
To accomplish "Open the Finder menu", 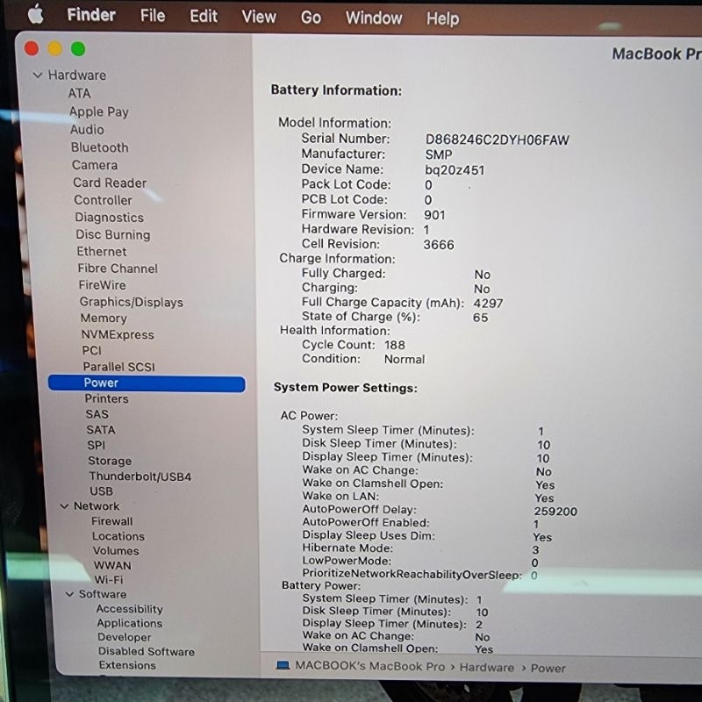I will [x=91, y=15].
